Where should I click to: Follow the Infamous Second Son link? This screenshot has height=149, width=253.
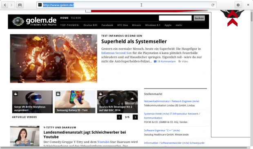[116, 53]
